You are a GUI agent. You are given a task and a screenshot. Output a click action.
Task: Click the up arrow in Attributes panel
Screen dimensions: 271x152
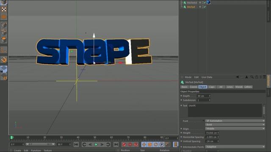(246, 77)
